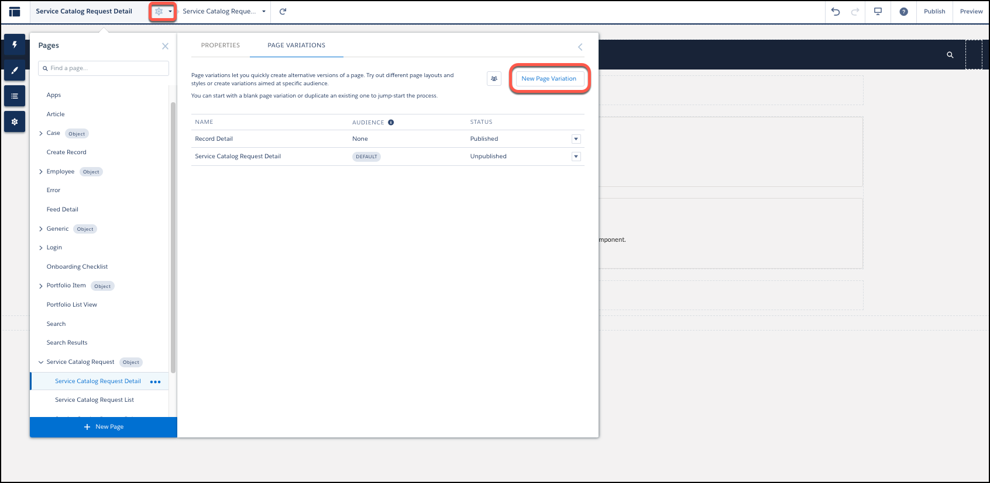
Task: Expand the Employee object pages
Action: (x=41, y=172)
